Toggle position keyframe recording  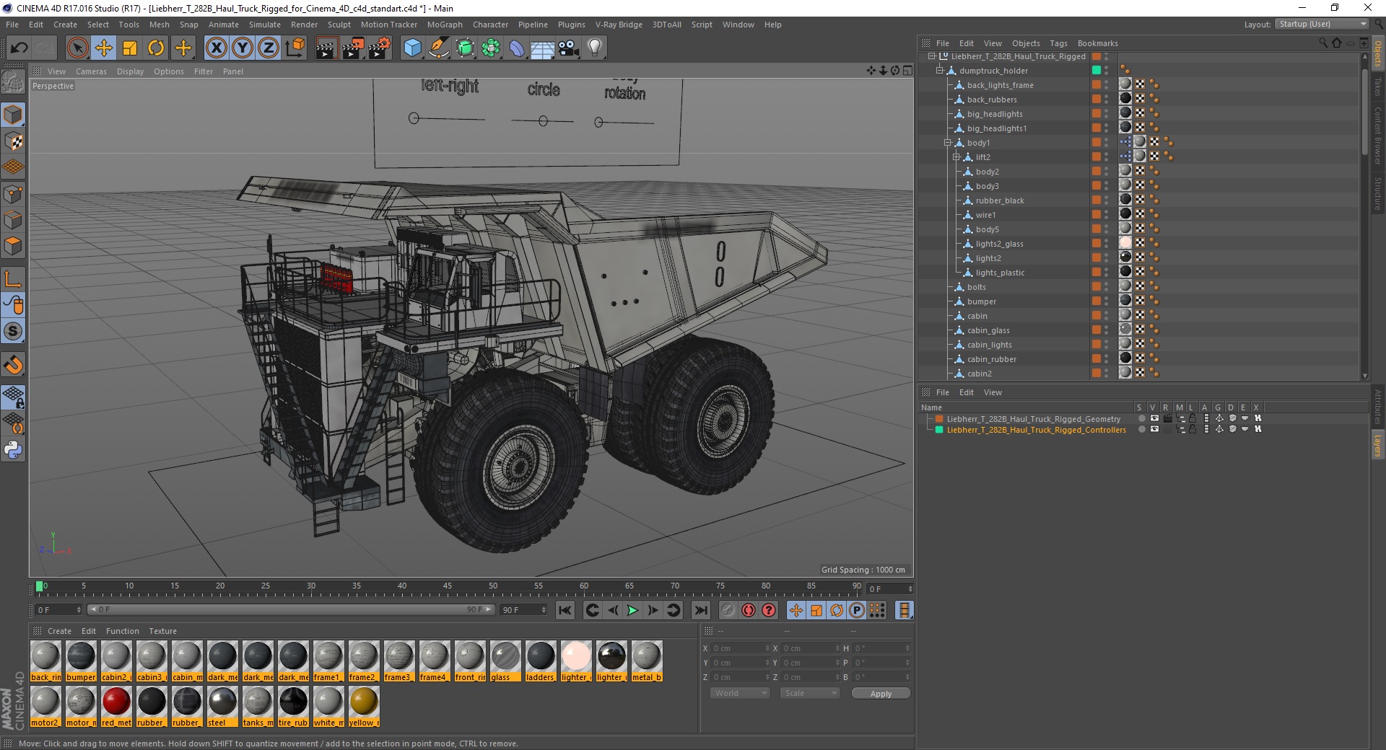tap(796, 610)
